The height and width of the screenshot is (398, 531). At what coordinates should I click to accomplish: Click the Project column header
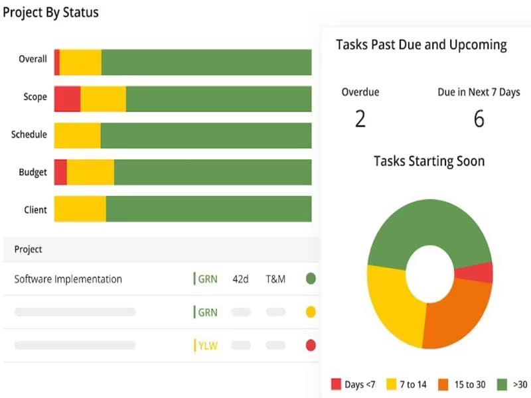[x=28, y=249]
